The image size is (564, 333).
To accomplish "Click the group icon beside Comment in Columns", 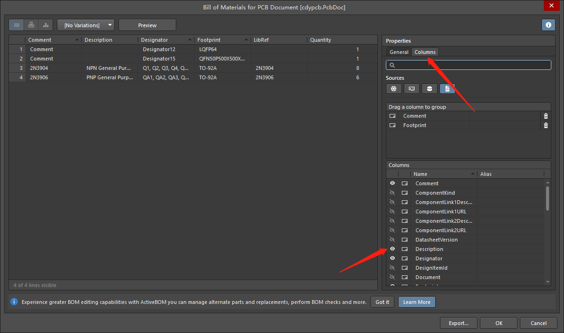I will [x=405, y=183].
